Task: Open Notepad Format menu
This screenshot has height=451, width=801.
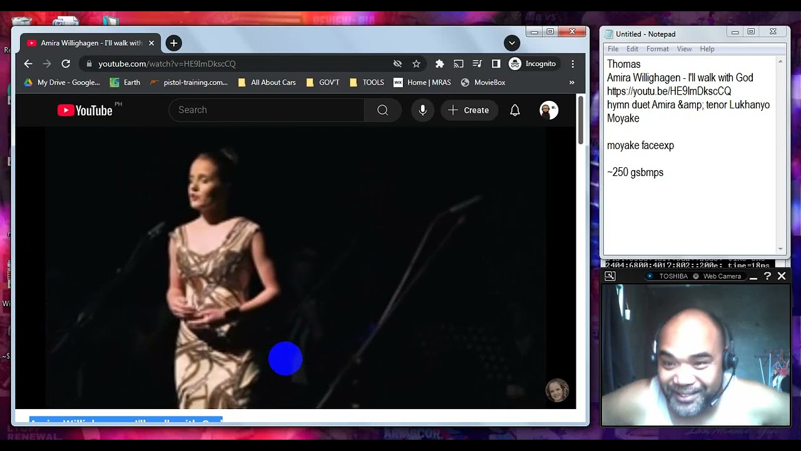Action: [x=658, y=49]
